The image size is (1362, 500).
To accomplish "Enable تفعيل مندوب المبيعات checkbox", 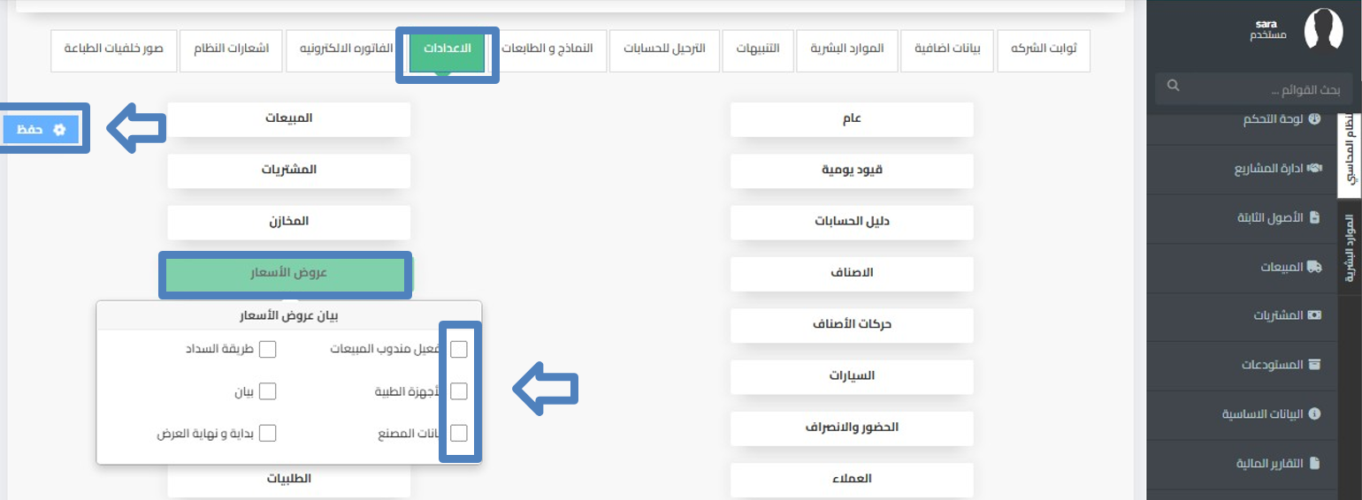I will click(x=459, y=349).
